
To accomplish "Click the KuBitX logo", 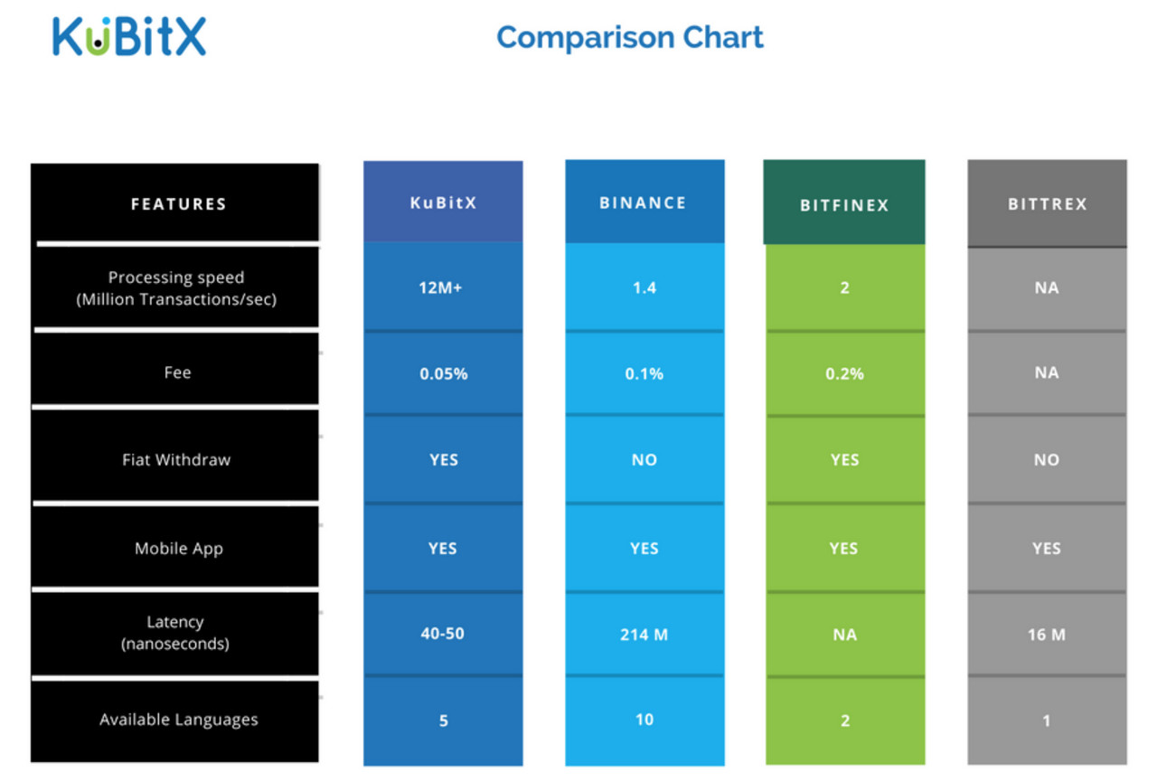I will click(129, 36).
